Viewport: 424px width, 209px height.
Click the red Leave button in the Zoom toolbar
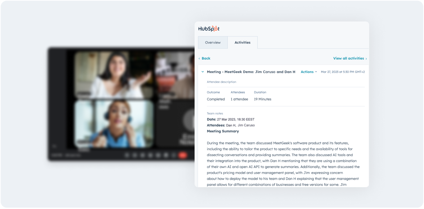pos(183,155)
